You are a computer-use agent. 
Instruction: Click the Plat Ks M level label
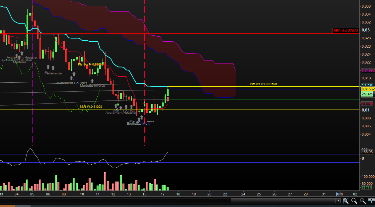tap(90, 64)
